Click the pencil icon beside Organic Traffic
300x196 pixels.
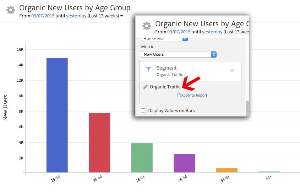[145, 87]
